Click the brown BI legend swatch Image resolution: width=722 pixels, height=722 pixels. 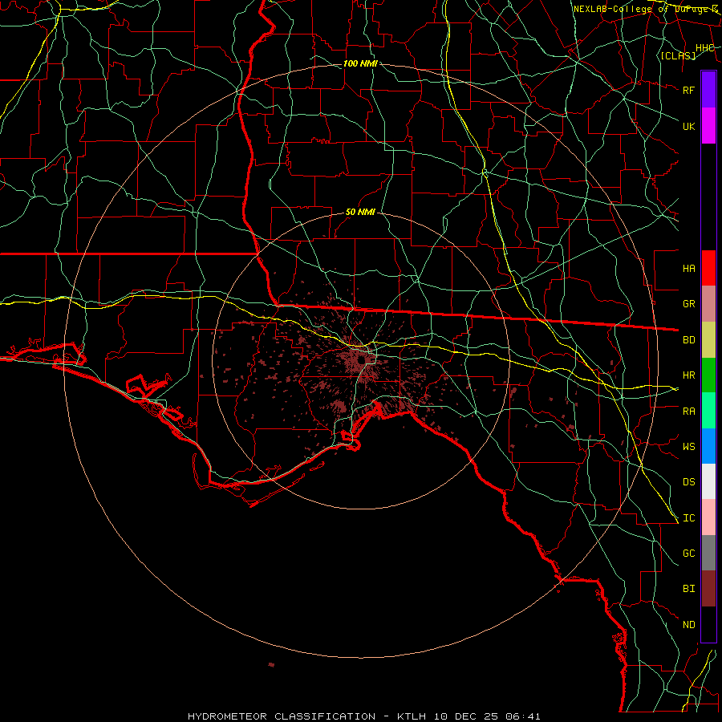tap(708, 589)
